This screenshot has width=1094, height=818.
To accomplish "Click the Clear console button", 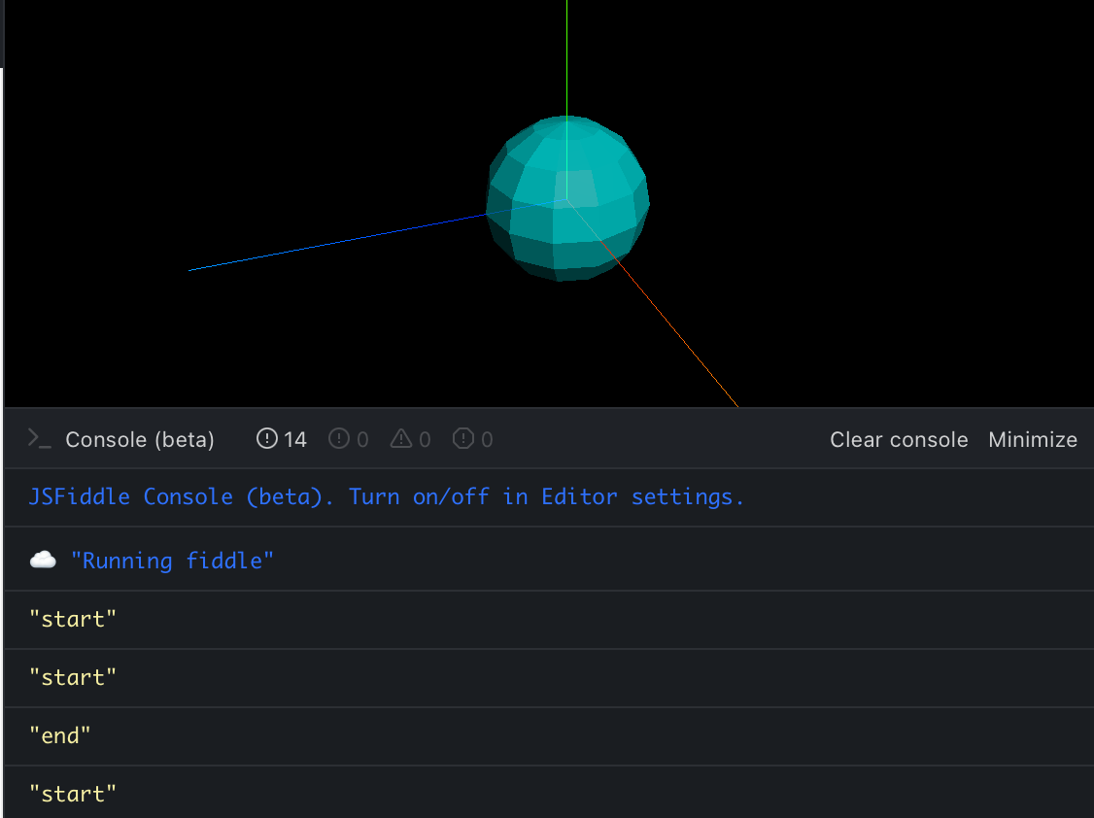I will pyautogui.click(x=899, y=439).
